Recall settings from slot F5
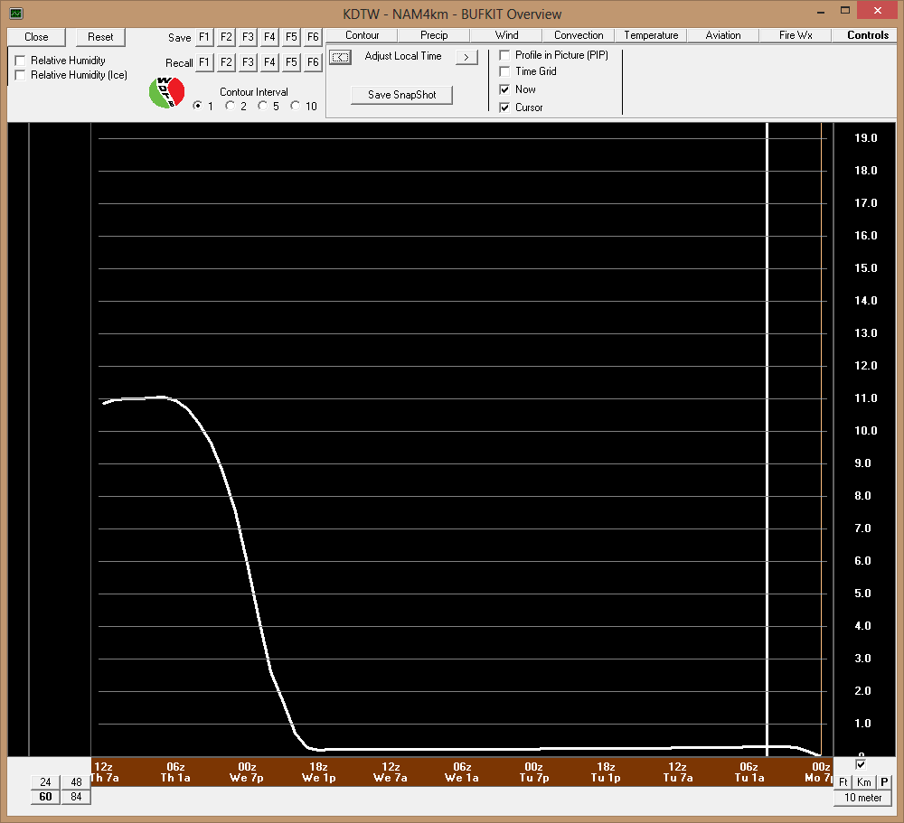 [291, 62]
